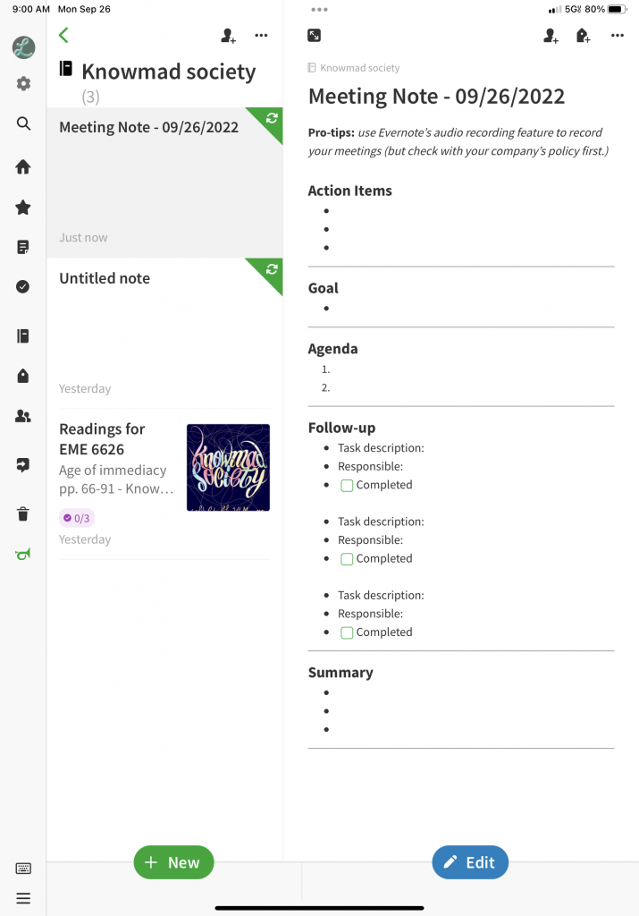Check third Completed checkbox in Follow-up
The height and width of the screenshot is (916, 639).
tap(347, 632)
